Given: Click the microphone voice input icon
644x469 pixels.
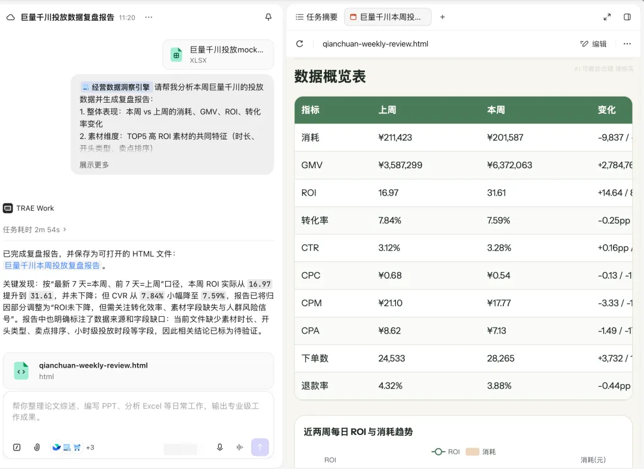Looking at the screenshot, I should [219, 447].
